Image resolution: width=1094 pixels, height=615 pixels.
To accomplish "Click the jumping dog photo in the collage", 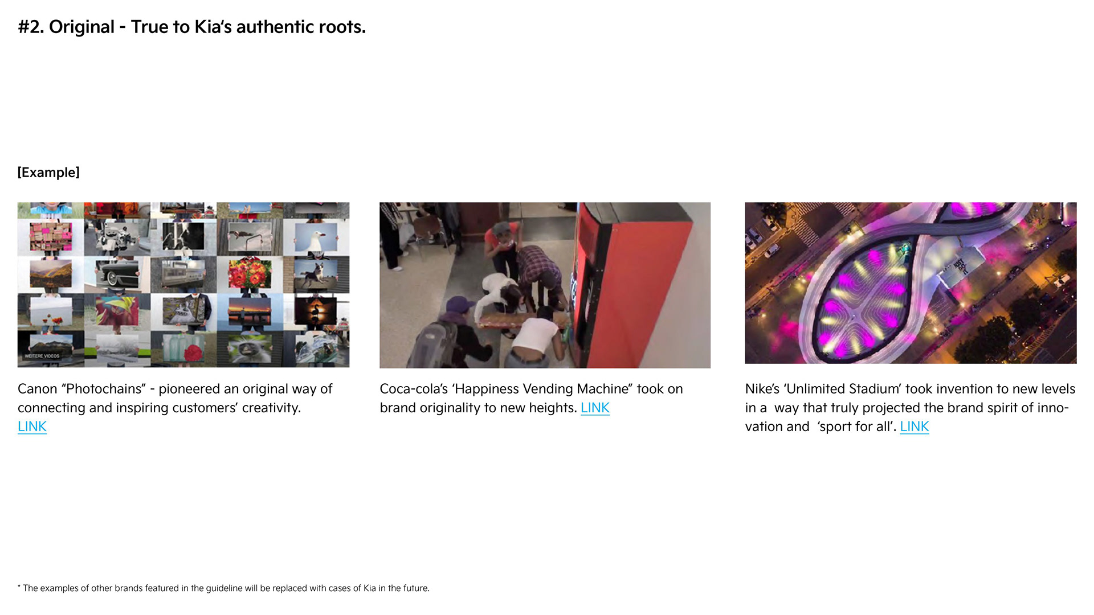I will [317, 274].
